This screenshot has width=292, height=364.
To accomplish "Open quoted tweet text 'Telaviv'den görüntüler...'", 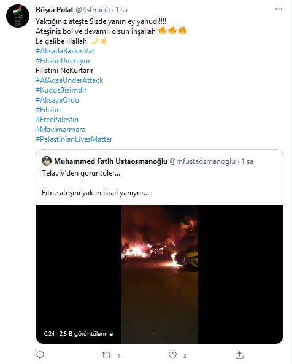I will (81, 173).
